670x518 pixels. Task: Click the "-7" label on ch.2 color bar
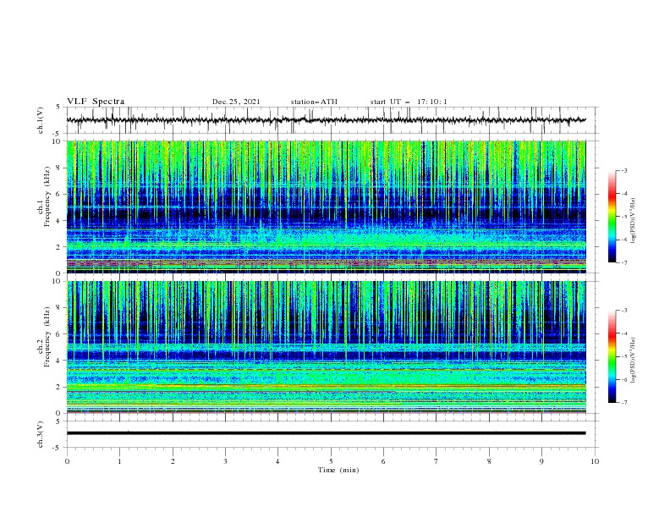coord(623,403)
